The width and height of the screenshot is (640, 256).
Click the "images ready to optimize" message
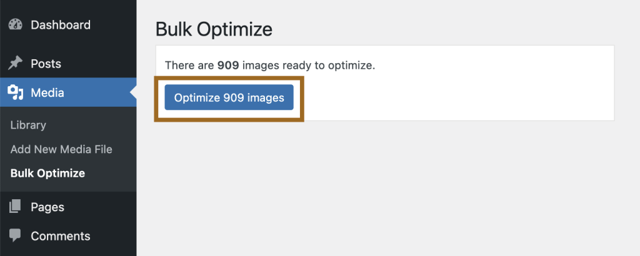pyautogui.click(x=309, y=65)
